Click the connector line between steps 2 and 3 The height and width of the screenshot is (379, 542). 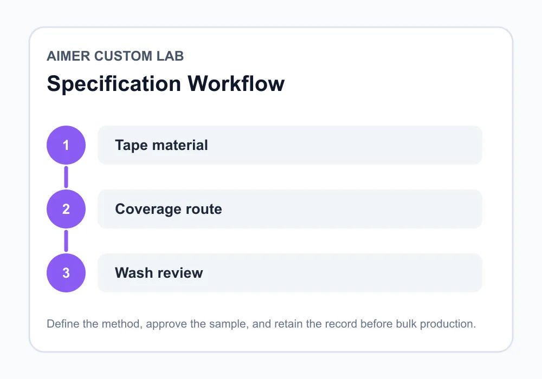(66, 241)
